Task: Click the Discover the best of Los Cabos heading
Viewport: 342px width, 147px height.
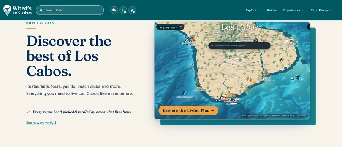Action: pyautogui.click(x=69, y=56)
